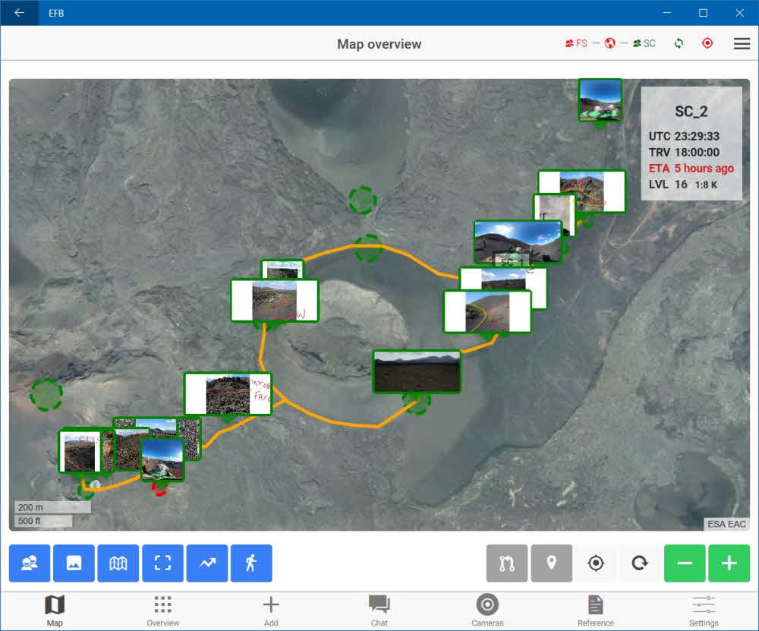Screen dimensions: 759x631
Task: Expand the SC_2 info panel
Action: 691,143
